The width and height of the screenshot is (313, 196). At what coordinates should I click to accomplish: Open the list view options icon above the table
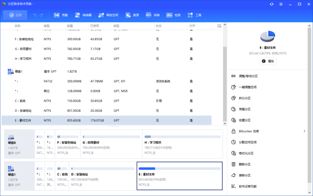pos(219,26)
